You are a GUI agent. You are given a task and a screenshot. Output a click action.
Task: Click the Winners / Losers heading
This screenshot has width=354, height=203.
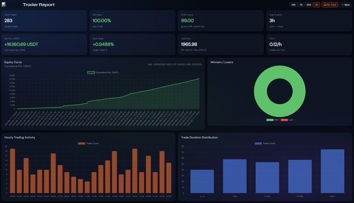[x=222, y=62]
